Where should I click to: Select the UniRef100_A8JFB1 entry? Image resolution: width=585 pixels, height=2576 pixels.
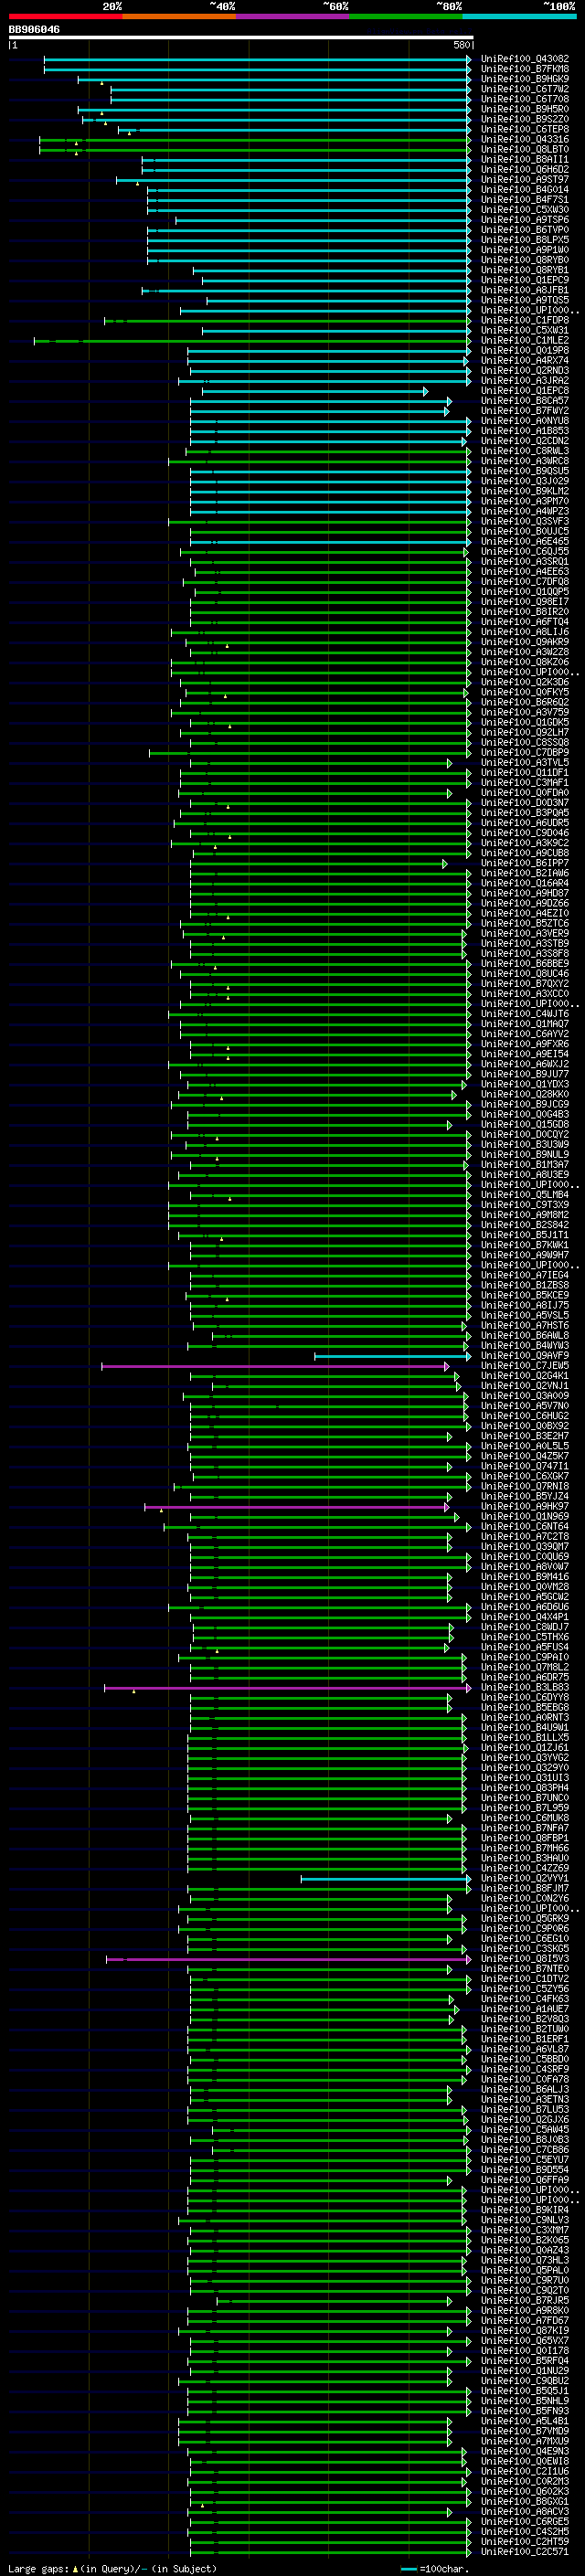point(525,290)
